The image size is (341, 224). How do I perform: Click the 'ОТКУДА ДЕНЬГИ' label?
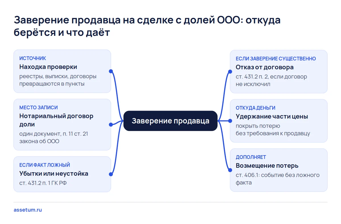pyautogui.click(x=255, y=108)
